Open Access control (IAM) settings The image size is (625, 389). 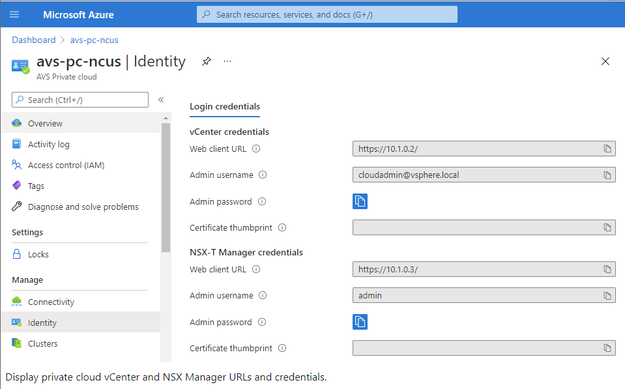[x=66, y=165]
